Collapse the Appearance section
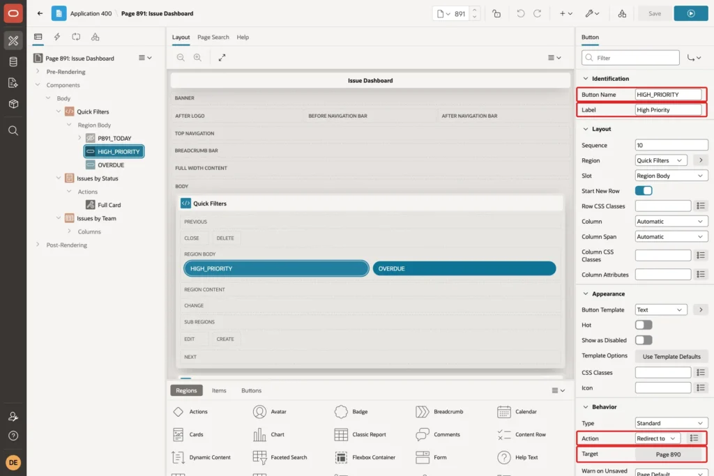This screenshot has height=476, width=714. pyautogui.click(x=586, y=294)
